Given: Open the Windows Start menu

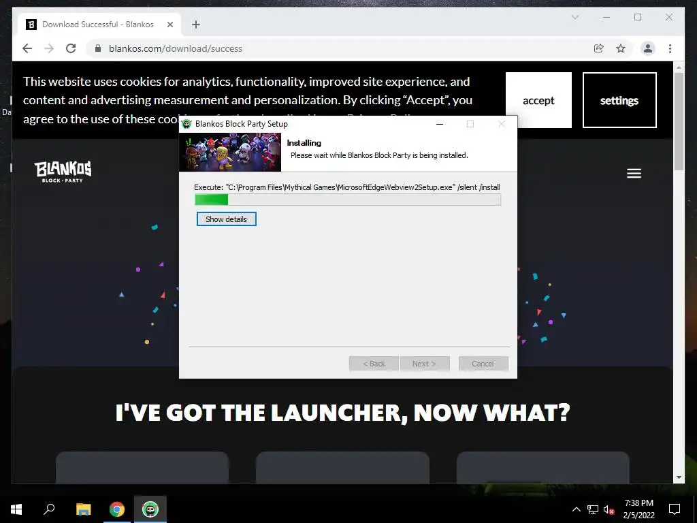Looking at the screenshot, I should tap(16, 509).
